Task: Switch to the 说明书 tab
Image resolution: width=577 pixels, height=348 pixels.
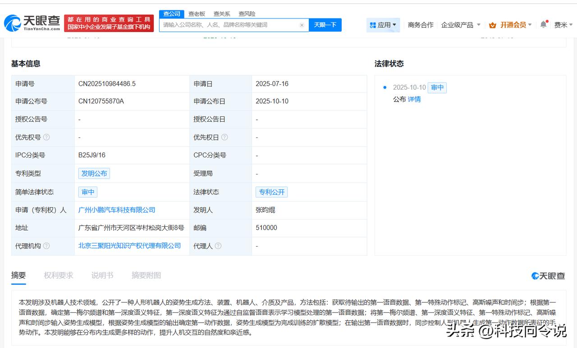Action: [x=102, y=275]
